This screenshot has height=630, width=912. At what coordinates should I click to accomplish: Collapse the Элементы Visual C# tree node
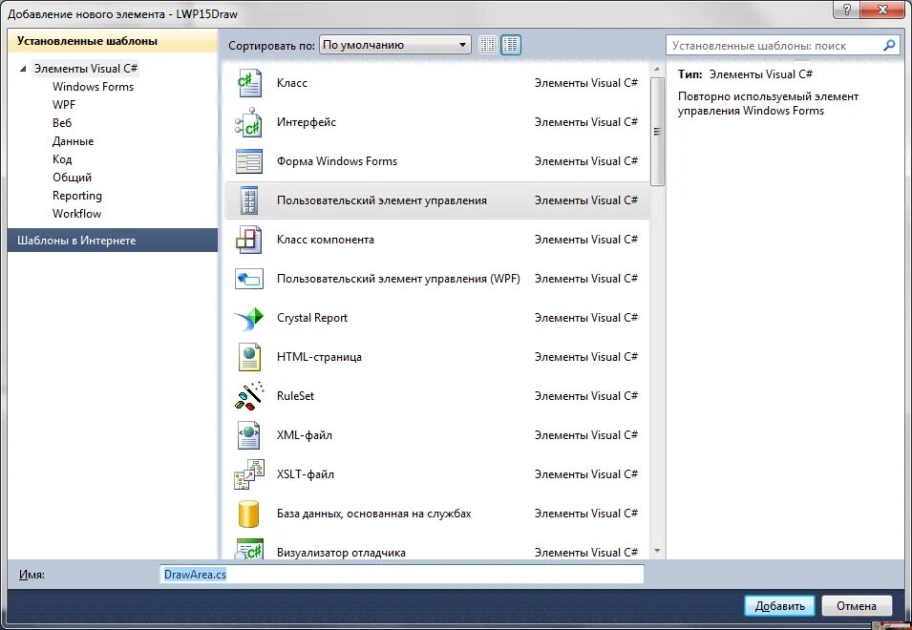pyautogui.click(x=23, y=69)
